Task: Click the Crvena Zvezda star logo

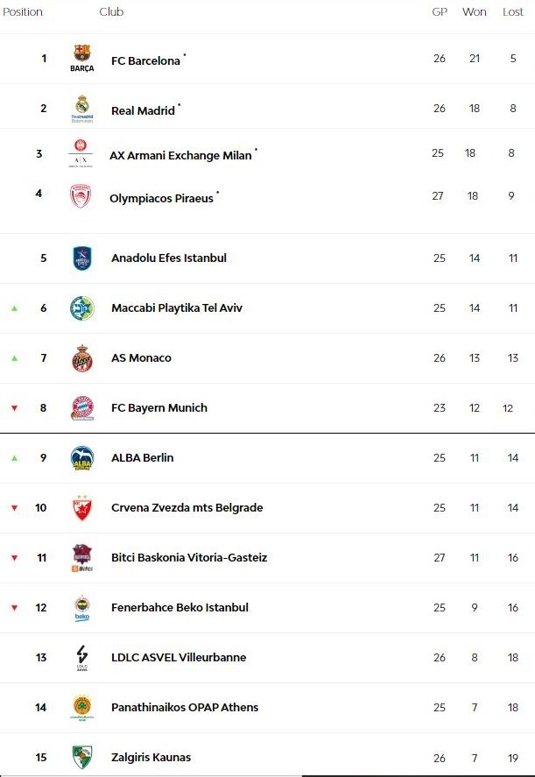Action: tap(81, 508)
